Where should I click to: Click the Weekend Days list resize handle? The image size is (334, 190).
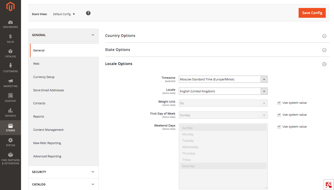(x=266, y=187)
